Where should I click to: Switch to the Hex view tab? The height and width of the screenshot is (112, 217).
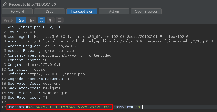tap(31, 20)
